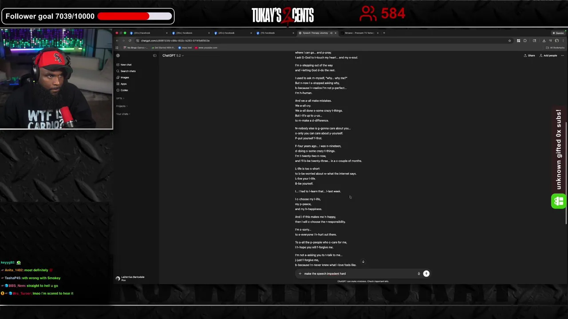Image resolution: width=568 pixels, height=319 pixels.
Task: Go forward with the browser forward arrow
Action: pos(123,41)
